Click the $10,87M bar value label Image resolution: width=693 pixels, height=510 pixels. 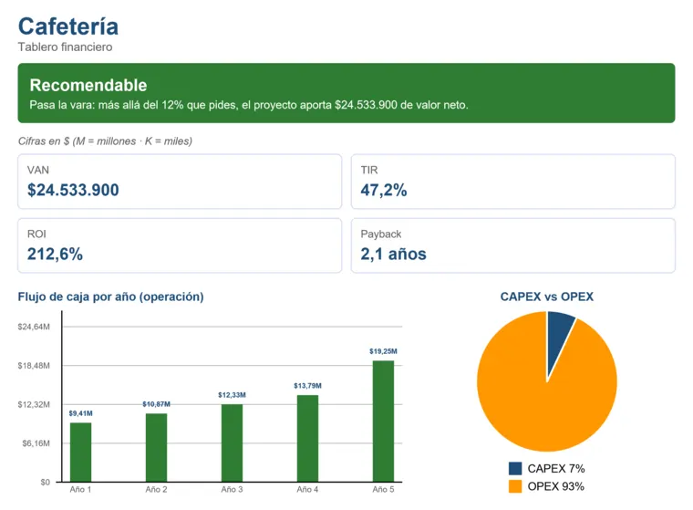coord(157,404)
